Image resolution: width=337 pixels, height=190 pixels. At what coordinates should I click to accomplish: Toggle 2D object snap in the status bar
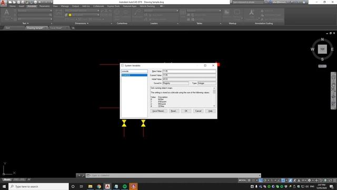click(283, 180)
